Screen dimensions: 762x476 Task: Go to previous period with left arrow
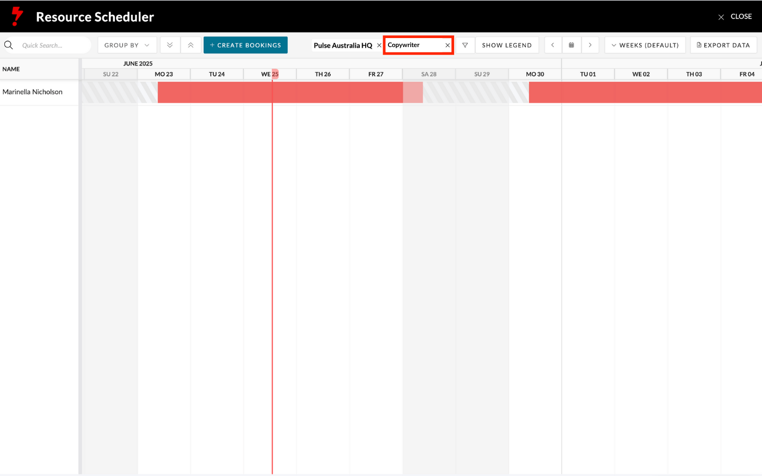[x=553, y=45]
